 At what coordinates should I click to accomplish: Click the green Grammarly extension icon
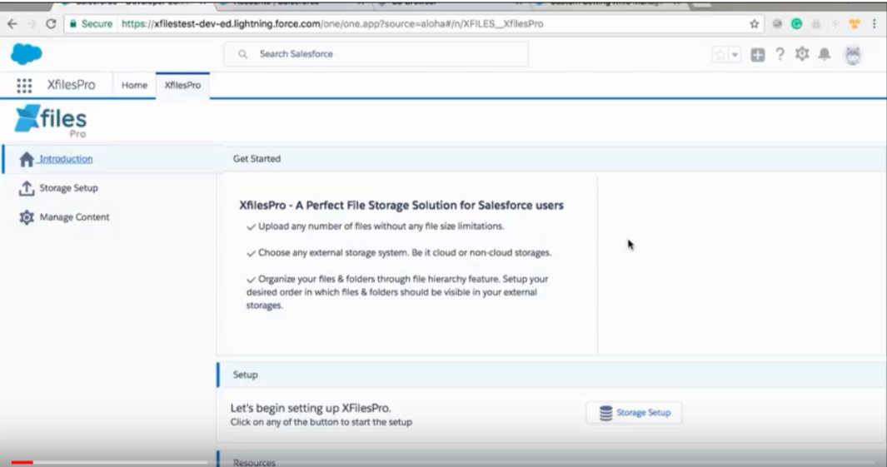796,24
